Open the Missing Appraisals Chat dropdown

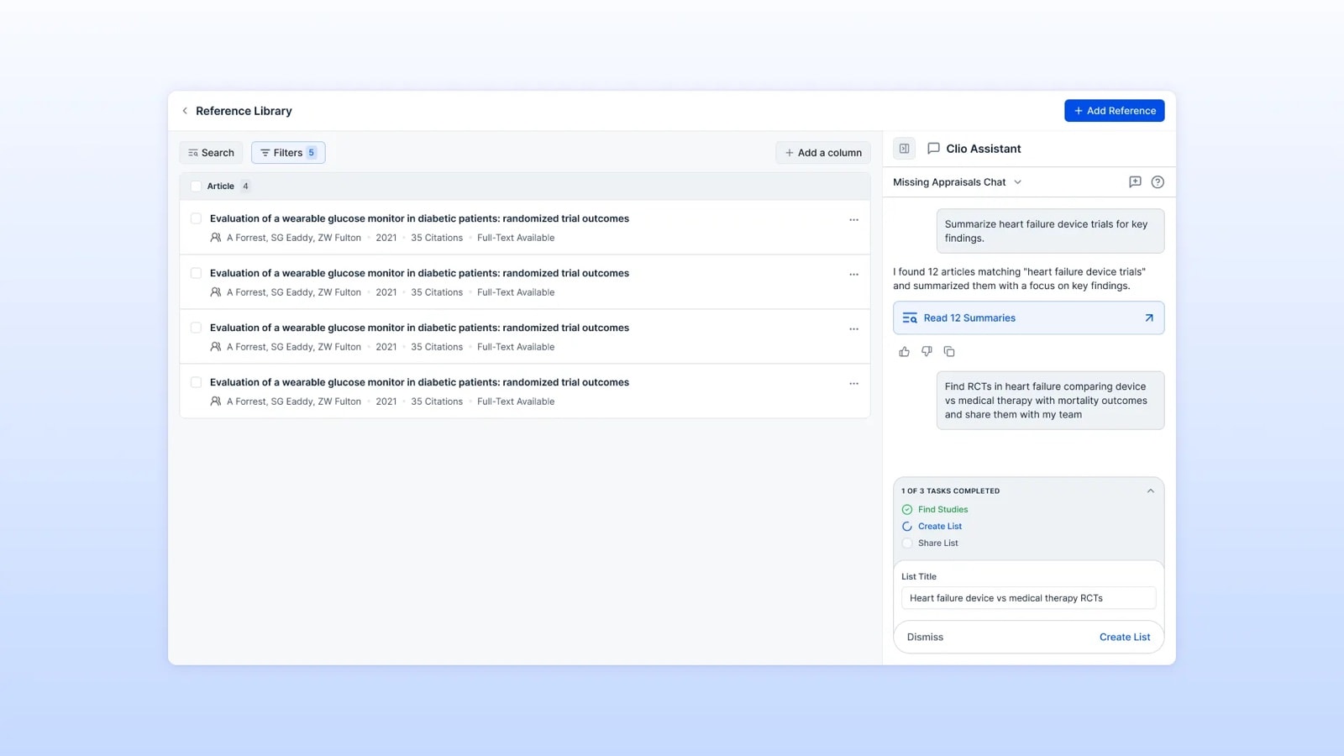tap(958, 182)
